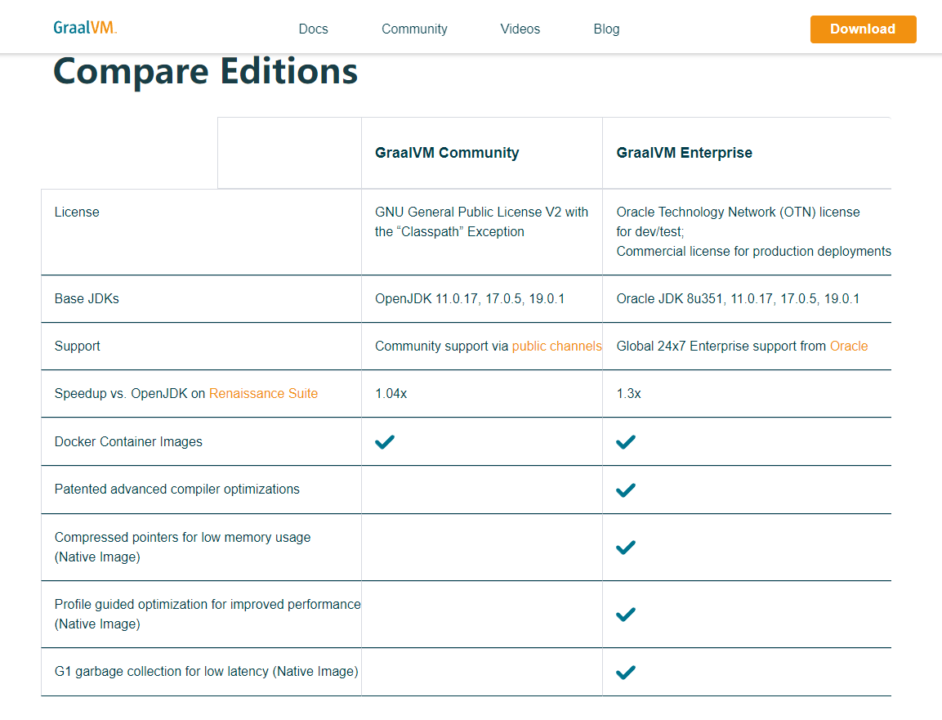Follow the public channels link
The image size is (942, 720).
click(x=556, y=347)
